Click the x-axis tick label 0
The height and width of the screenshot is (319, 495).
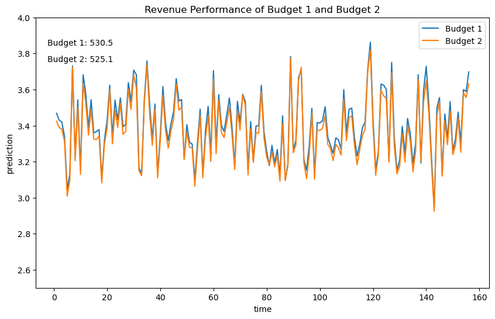[54, 298]
